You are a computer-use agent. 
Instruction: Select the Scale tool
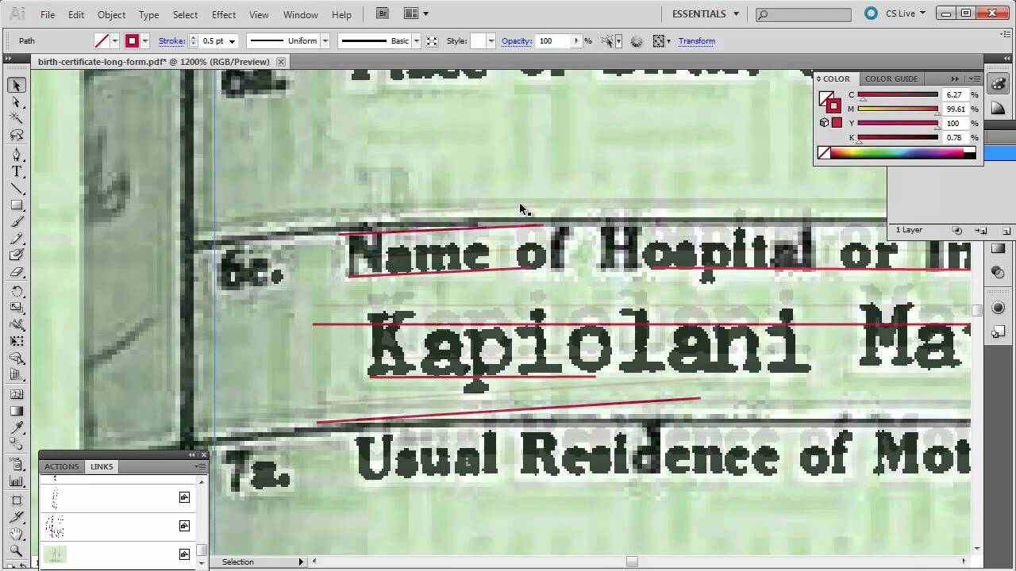tap(17, 308)
